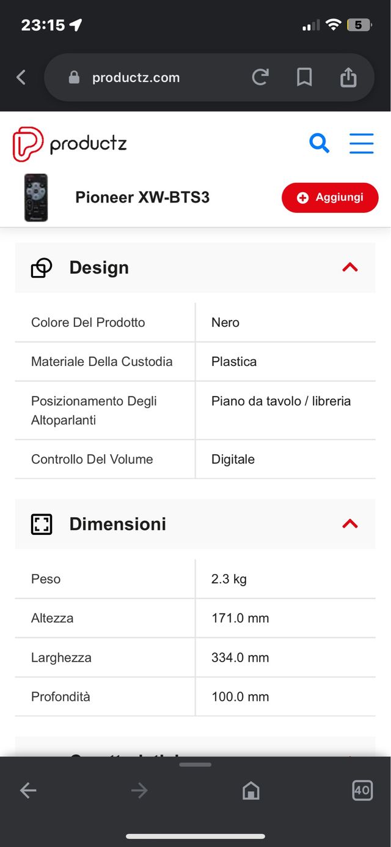Reload the page in address bar
391x847 pixels.
tap(260, 77)
